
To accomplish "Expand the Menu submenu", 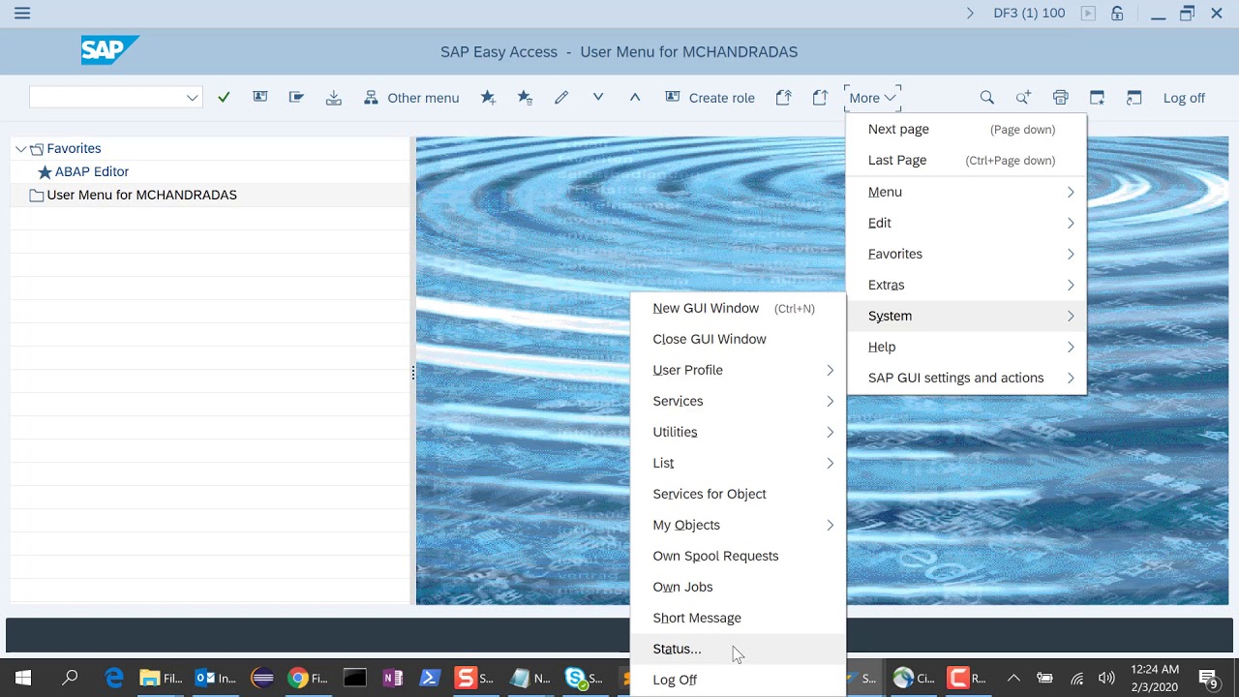I will point(966,192).
